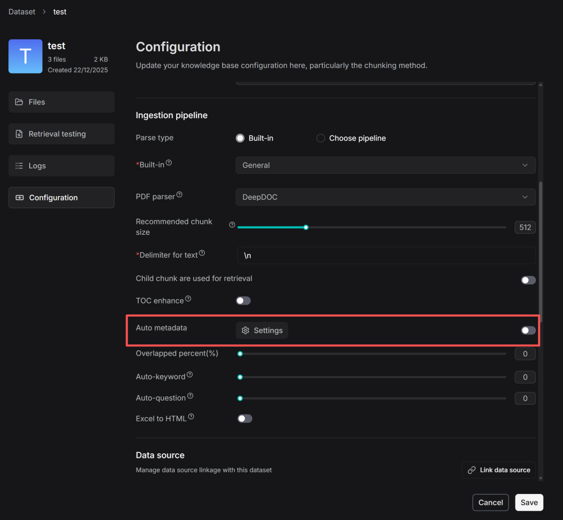The height and width of the screenshot is (520, 563).
Task: Open the PDF parser DeepDOC dropdown
Action: tap(386, 197)
